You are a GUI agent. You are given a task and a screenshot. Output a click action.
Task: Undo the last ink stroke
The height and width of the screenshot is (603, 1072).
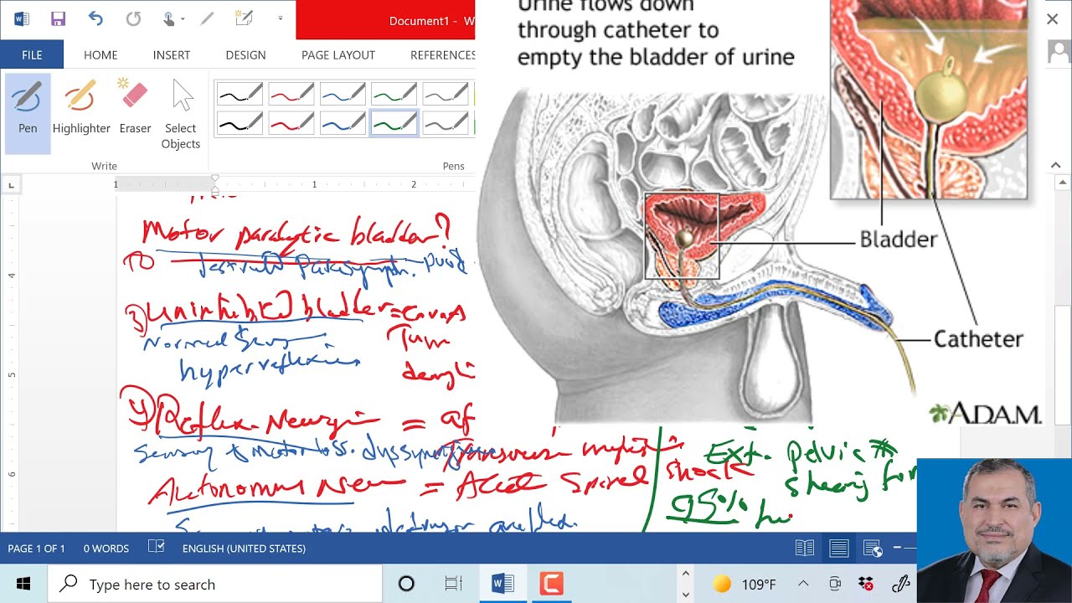(x=95, y=19)
